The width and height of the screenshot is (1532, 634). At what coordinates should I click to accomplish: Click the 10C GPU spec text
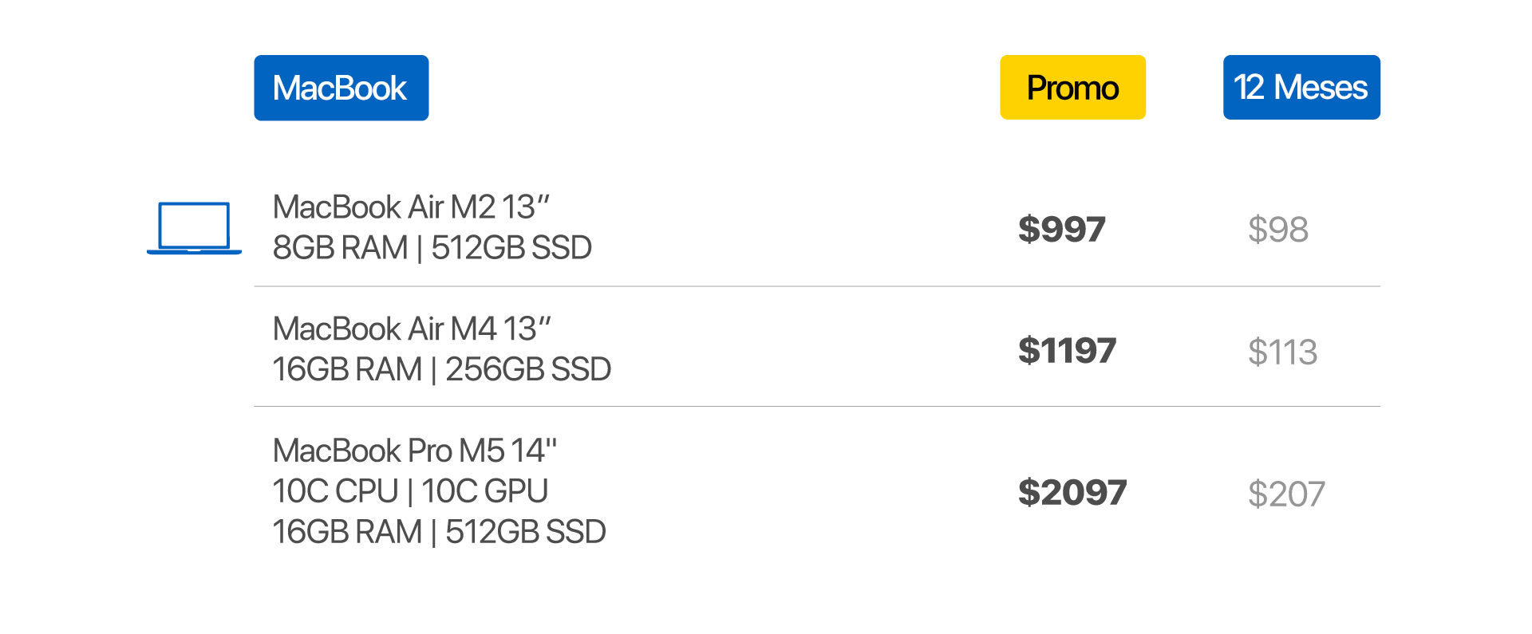coord(484,492)
